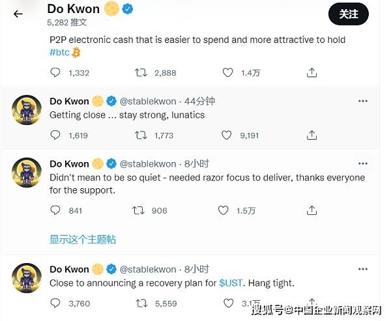Open more menu on 'razor focus' tweet
Viewport: 391px width, 321px height.
pyautogui.click(x=363, y=163)
